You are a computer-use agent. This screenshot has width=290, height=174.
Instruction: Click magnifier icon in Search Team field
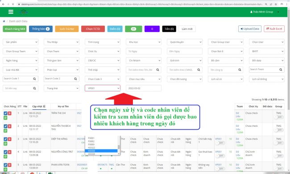click(281, 70)
